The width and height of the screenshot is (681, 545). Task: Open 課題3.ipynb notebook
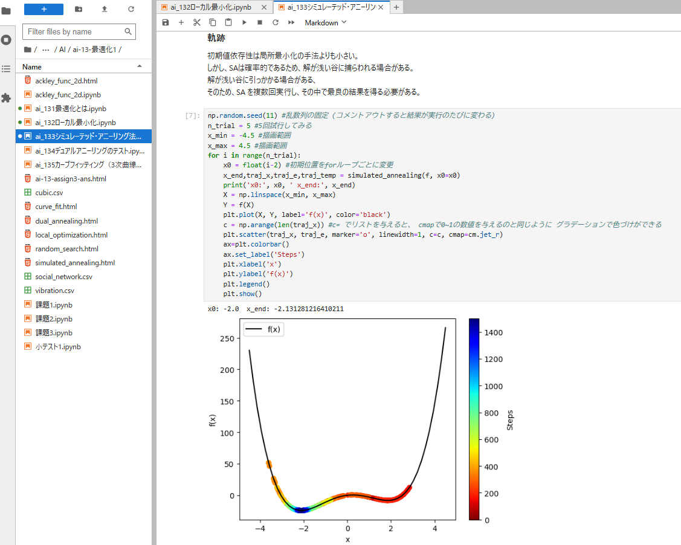[84, 333]
